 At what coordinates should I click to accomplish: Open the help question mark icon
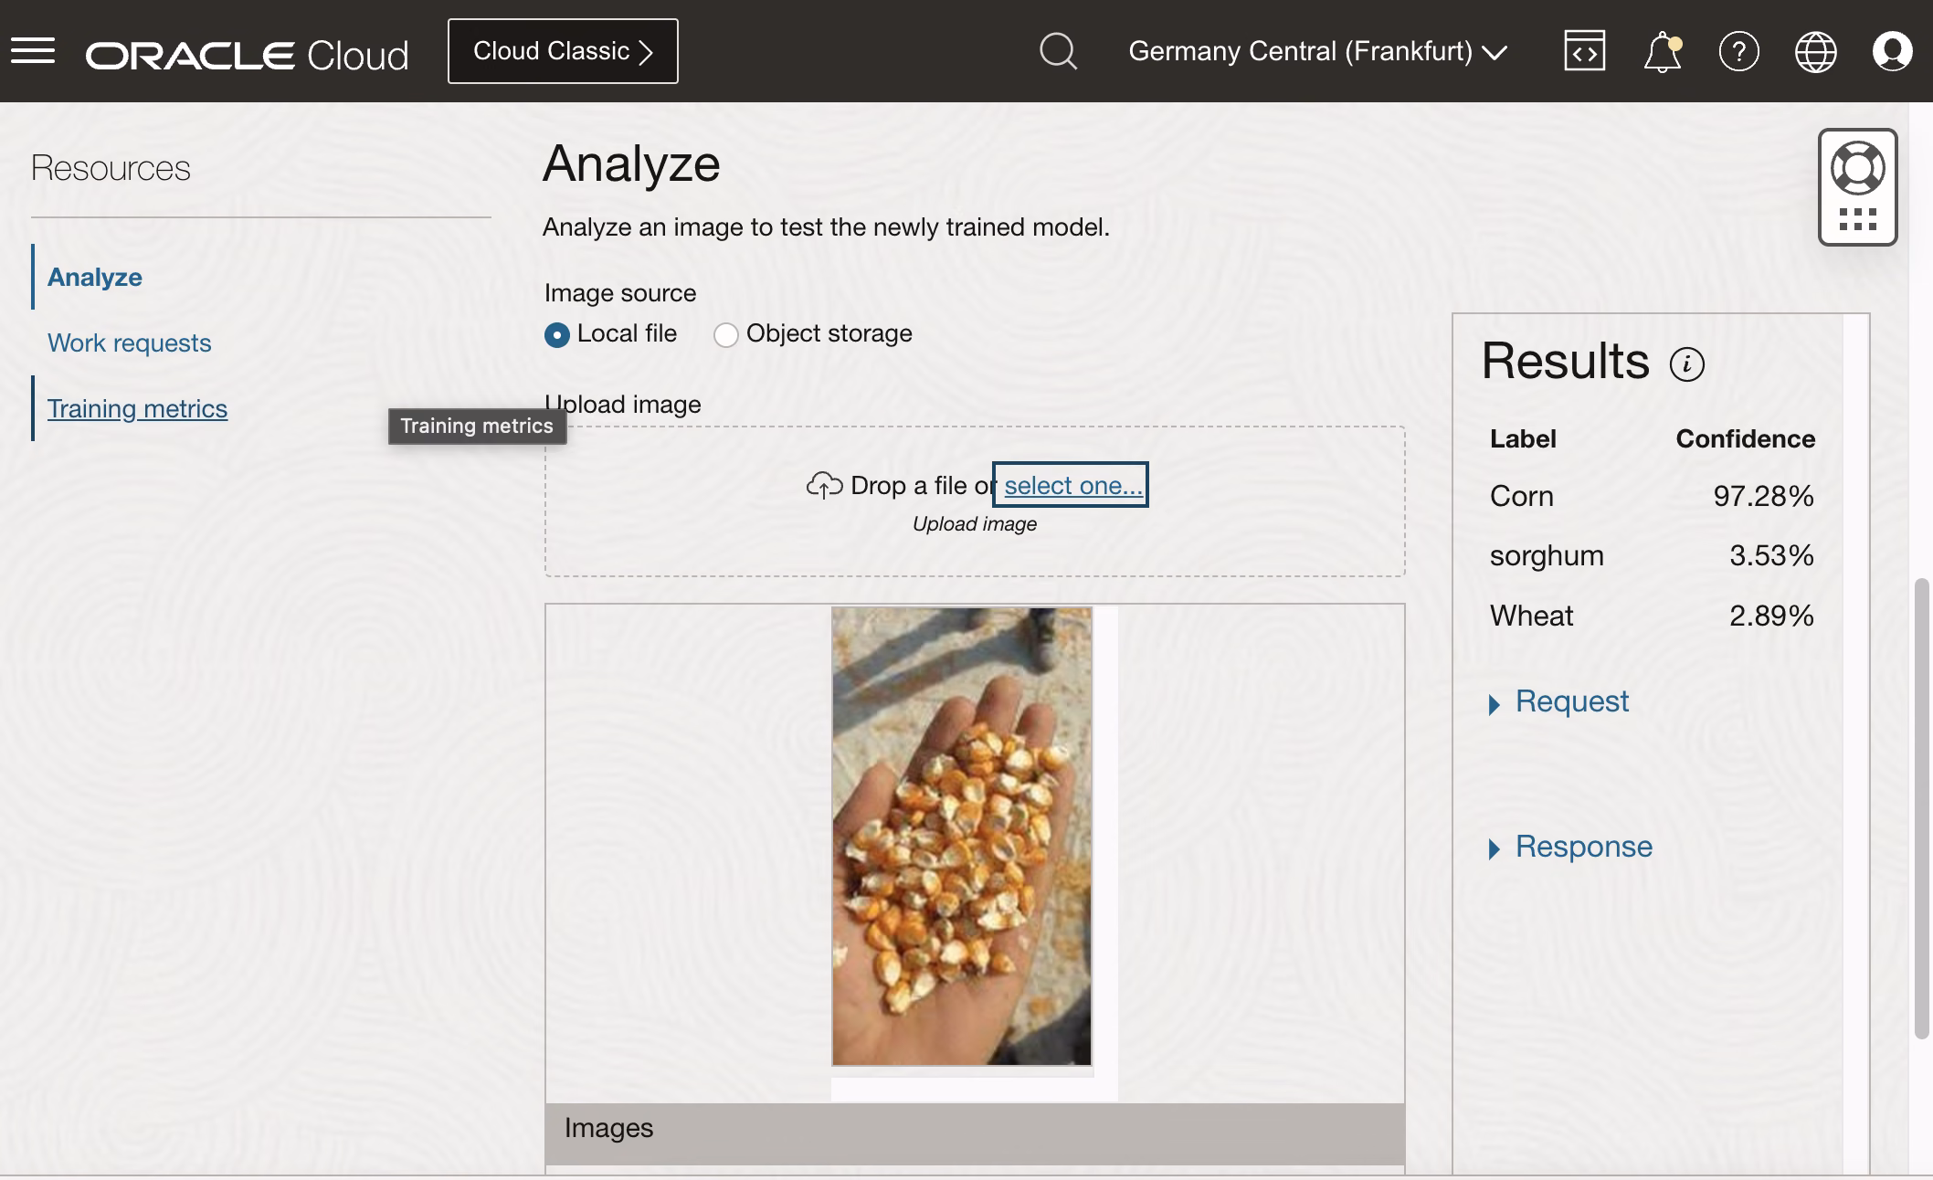pos(1738,51)
